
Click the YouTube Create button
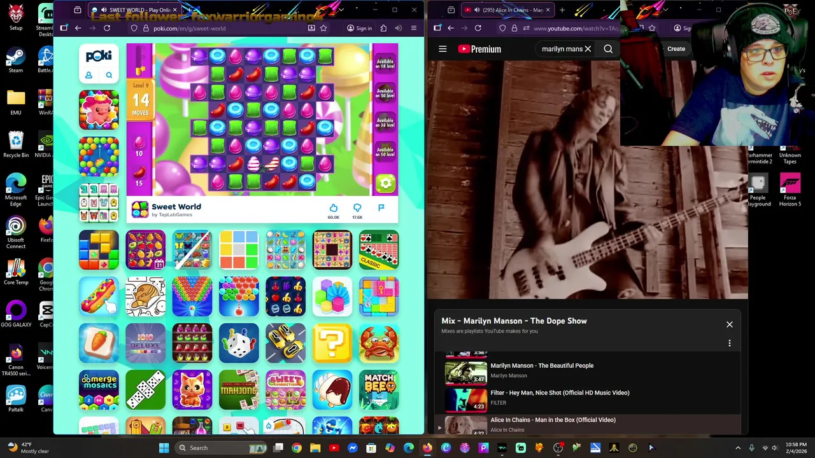tap(676, 49)
